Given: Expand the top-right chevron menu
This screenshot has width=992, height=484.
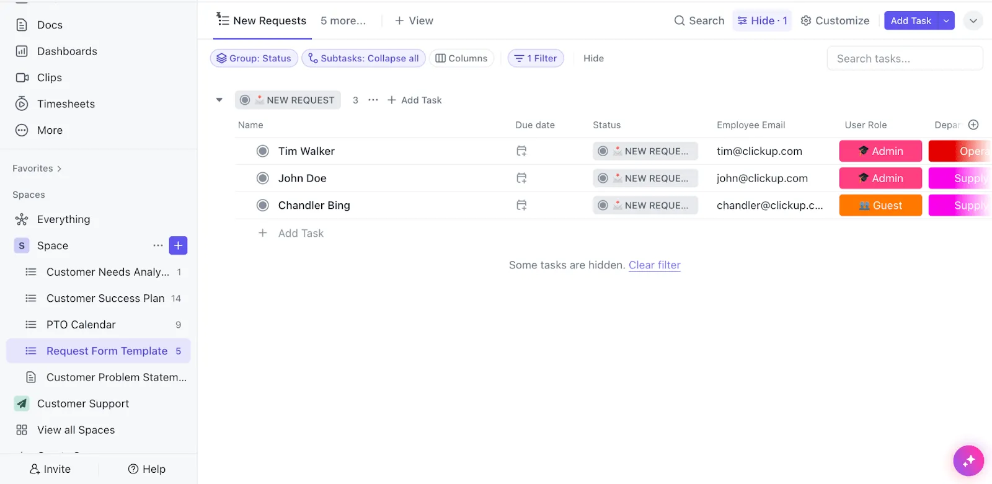Looking at the screenshot, I should click(x=973, y=20).
